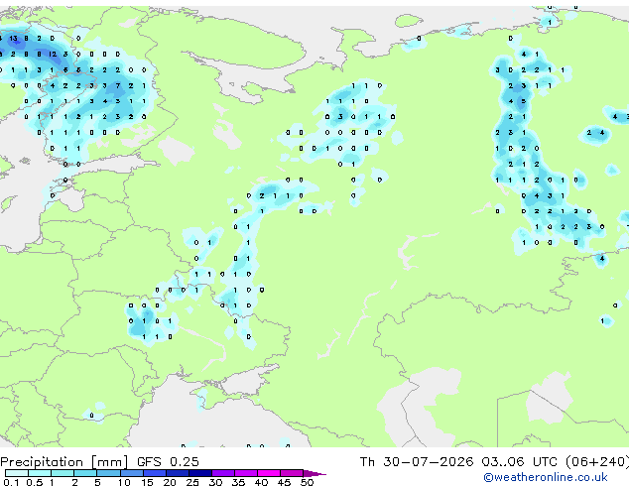Click the 'GFS 0.25' model label
629x486 pixels.
[x=168, y=462]
